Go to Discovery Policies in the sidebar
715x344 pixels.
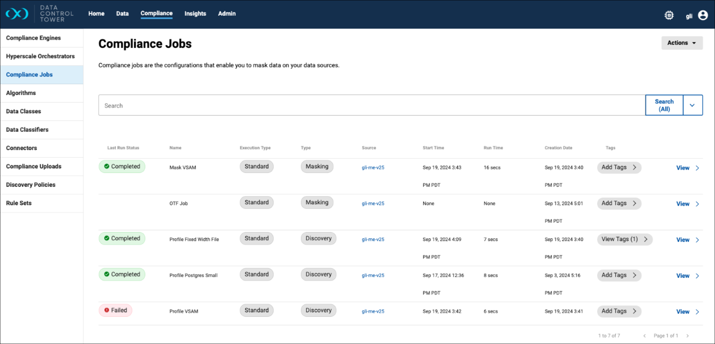coord(31,185)
